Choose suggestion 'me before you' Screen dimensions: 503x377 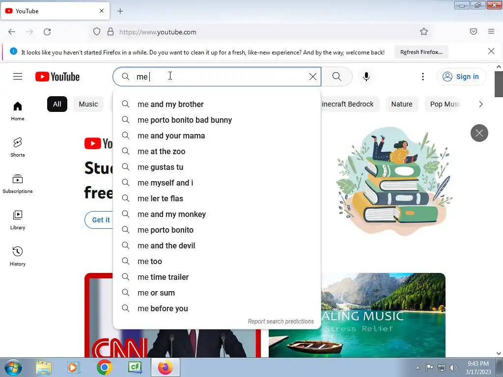coord(217,308)
